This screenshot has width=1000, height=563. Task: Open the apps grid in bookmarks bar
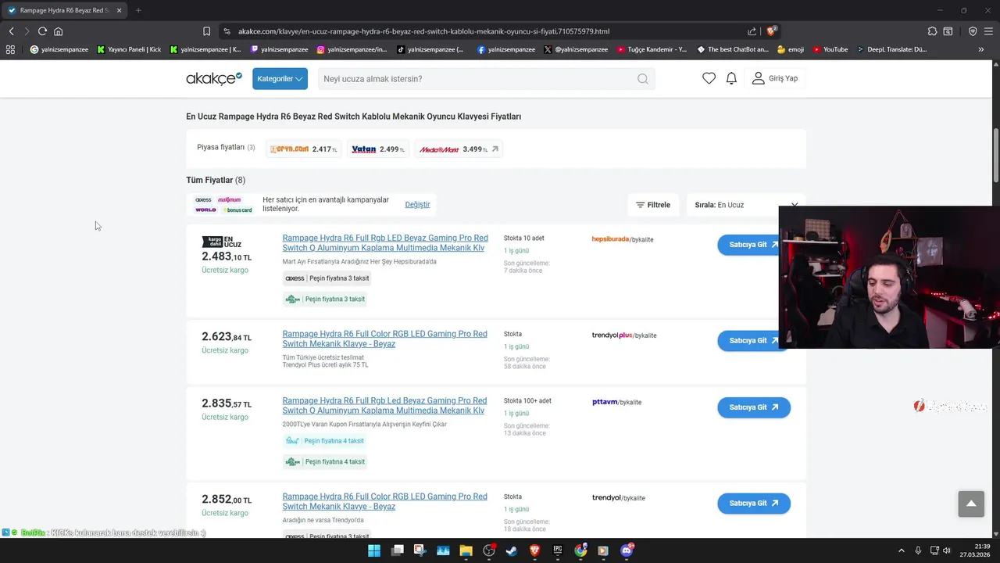[x=10, y=49]
